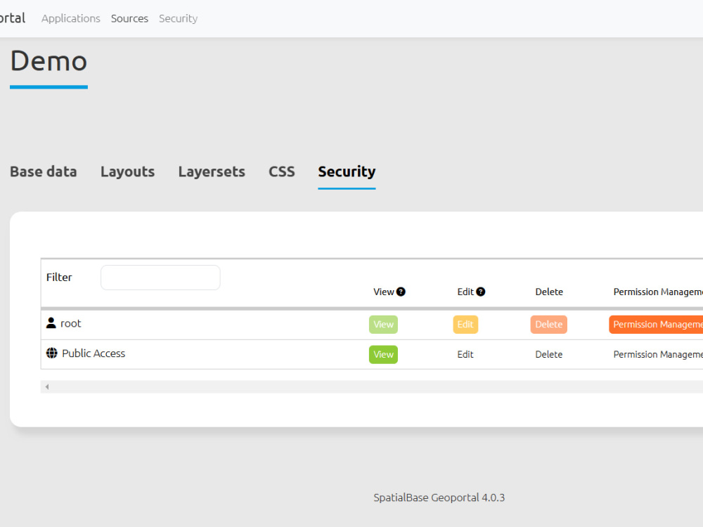Viewport: 703px width, 527px height.
Task: Click the root user icon
Action: tap(51, 323)
